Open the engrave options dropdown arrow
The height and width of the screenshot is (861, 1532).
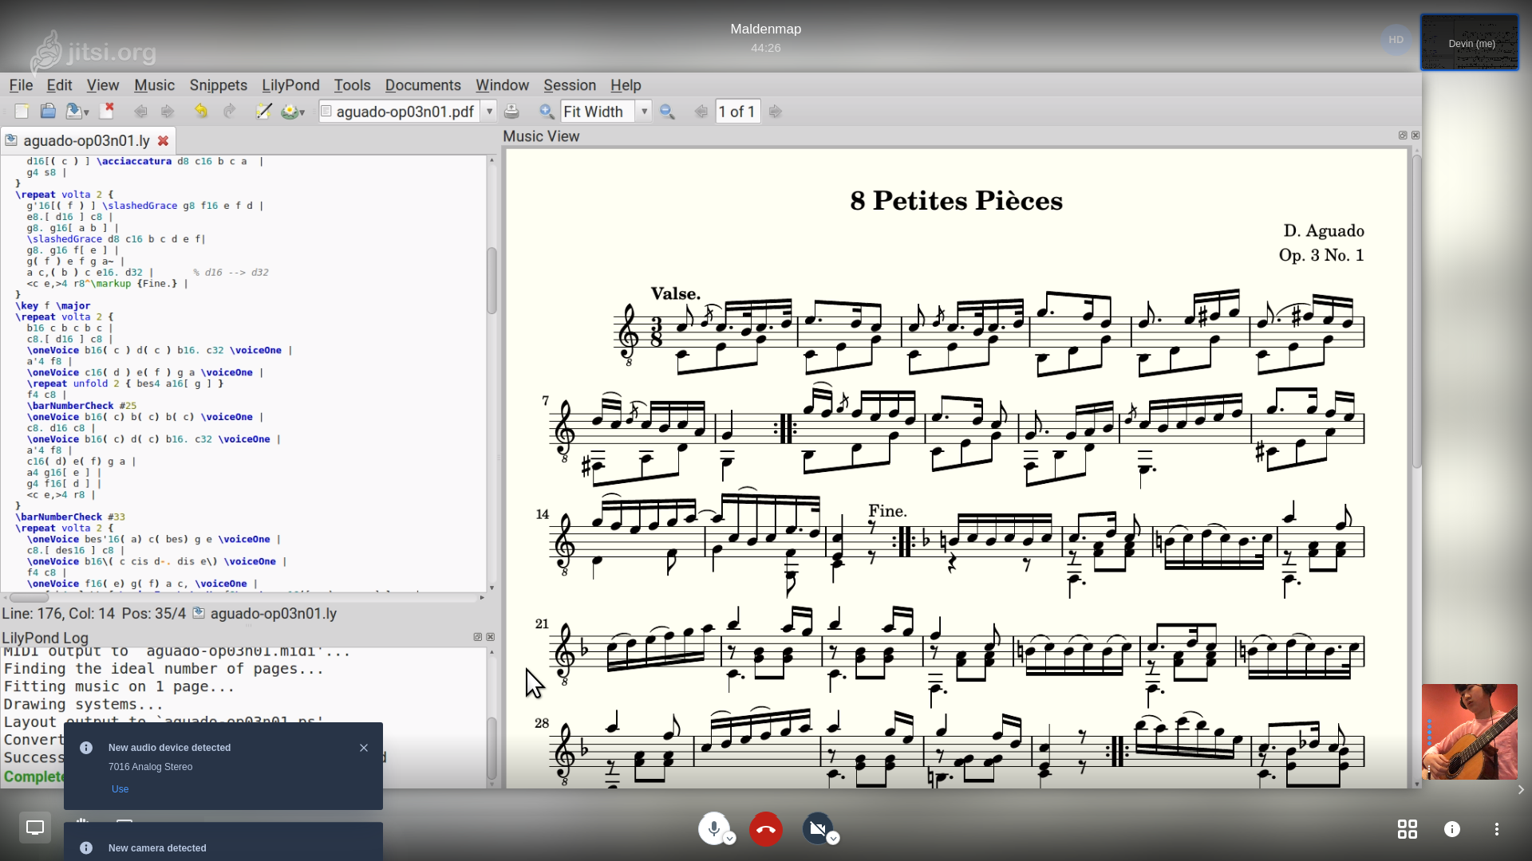click(x=302, y=113)
